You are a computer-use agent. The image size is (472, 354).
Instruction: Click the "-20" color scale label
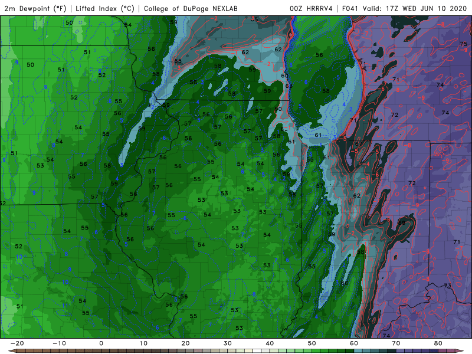click(17, 343)
